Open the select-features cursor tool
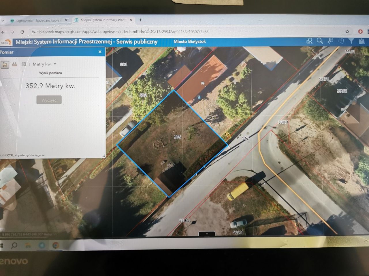The image size is (369, 276). tap(330, 41)
